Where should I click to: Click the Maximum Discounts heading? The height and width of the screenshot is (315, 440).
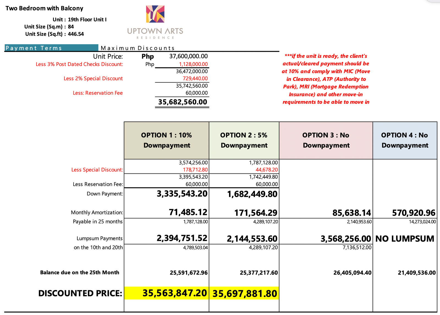click(137, 48)
